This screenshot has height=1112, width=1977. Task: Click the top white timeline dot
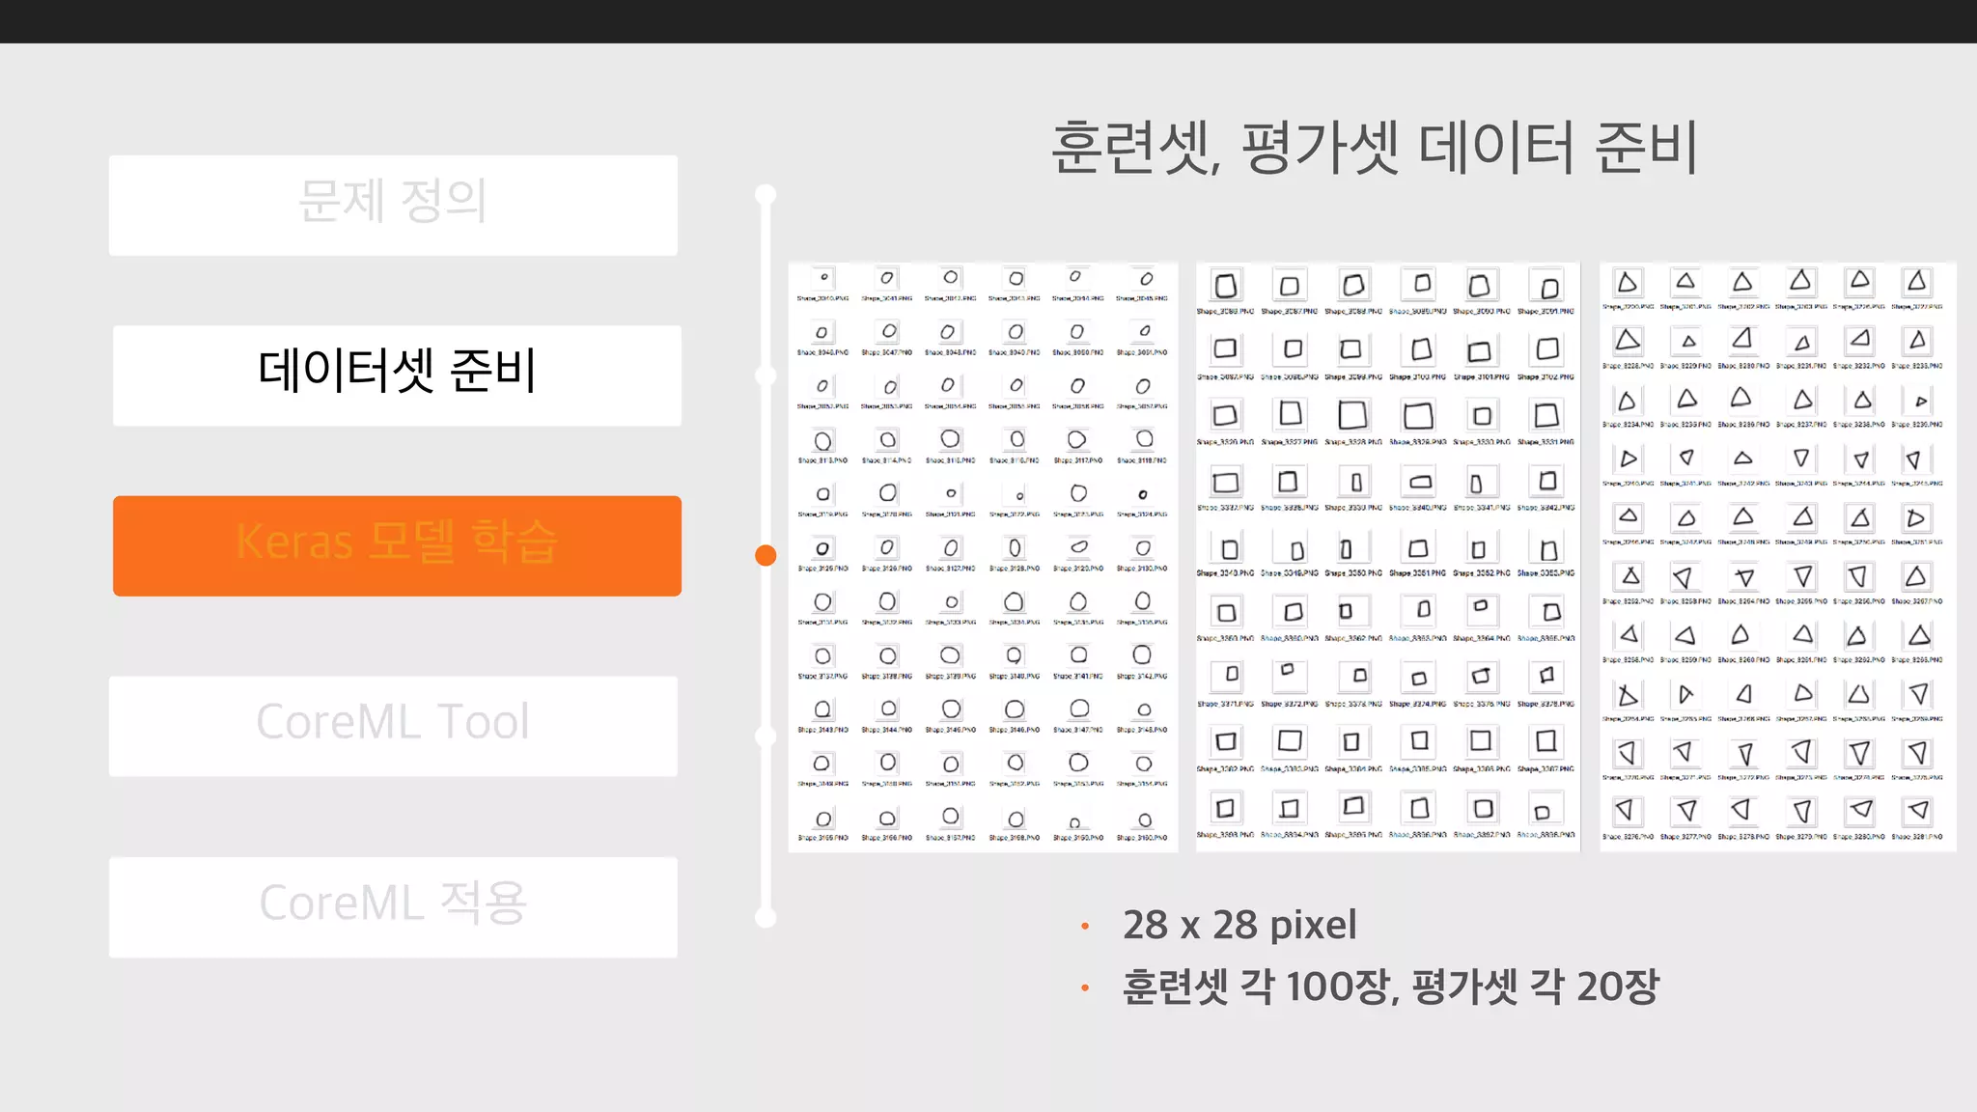(766, 194)
